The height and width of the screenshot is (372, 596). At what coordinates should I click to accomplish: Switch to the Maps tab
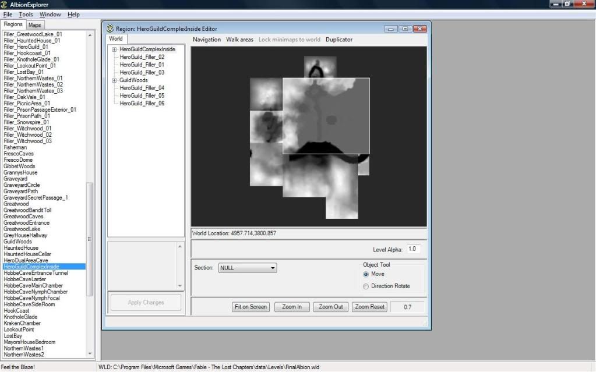pos(34,25)
